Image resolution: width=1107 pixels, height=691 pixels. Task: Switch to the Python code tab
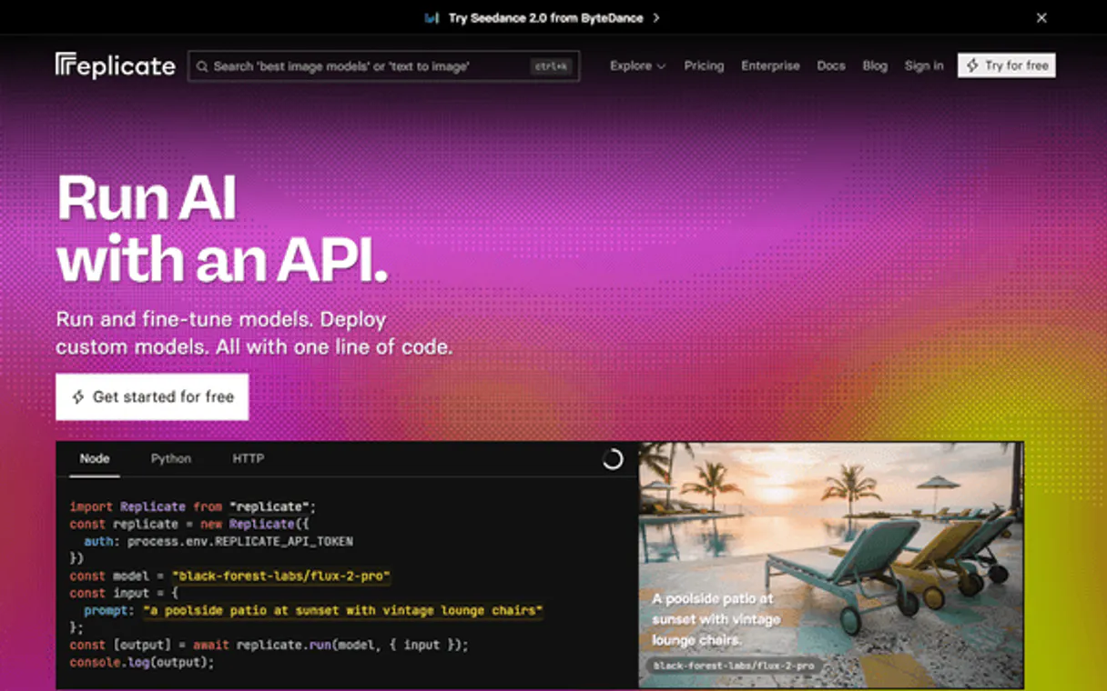[171, 459]
